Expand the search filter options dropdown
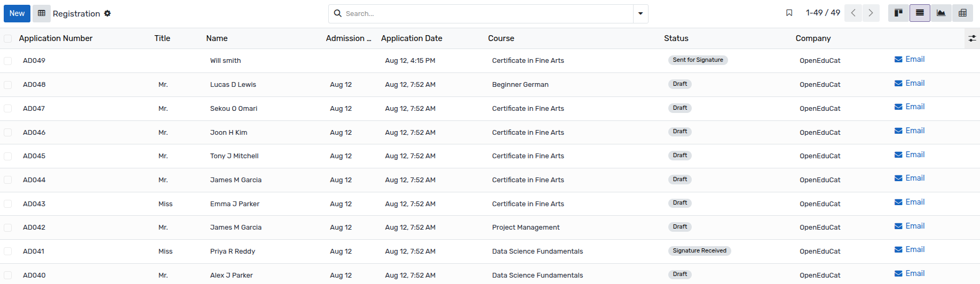Viewport: 980px width, 284px height. [641, 13]
